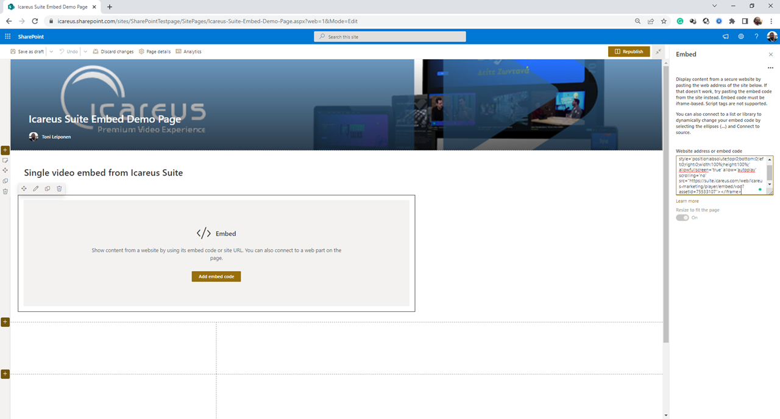Collapse the page with the shrink arrows icon
This screenshot has width=780, height=419.
click(658, 52)
